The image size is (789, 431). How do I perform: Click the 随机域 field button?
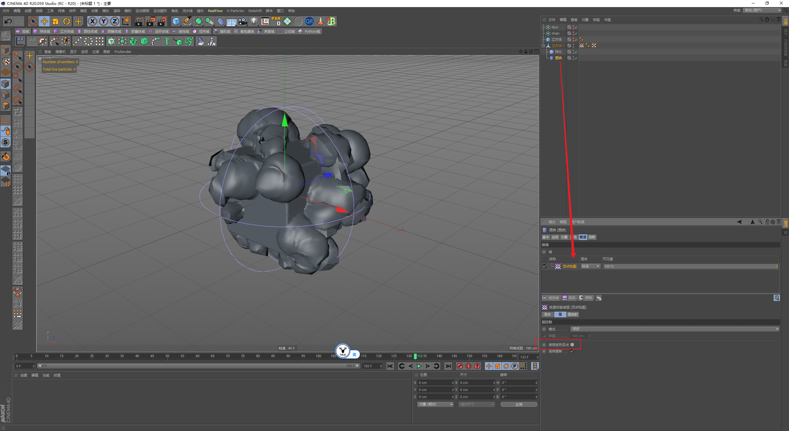(222, 31)
